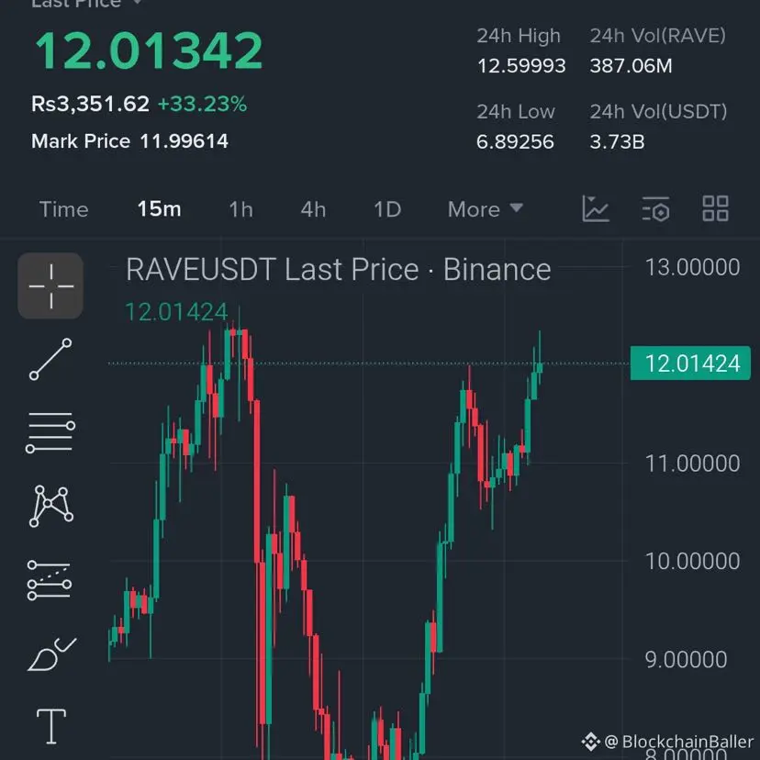Click the 10.00000 price axis label
Image resolution: width=760 pixels, height=760 pixels.
point(693,561)
